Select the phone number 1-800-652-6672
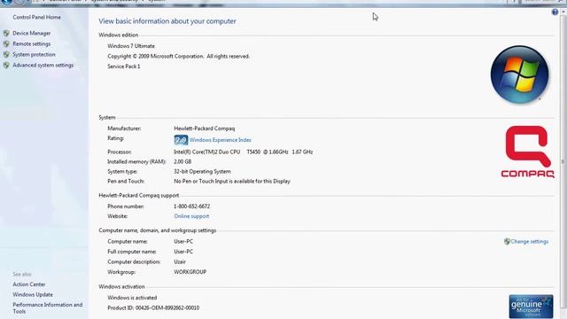This screenshot has height=319, width=567. tap(191, 206)
